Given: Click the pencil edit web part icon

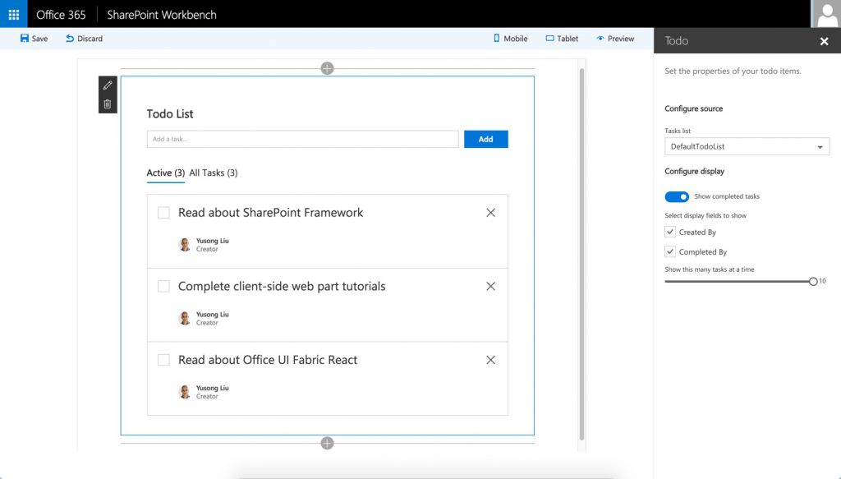Looking at the screenshot, I should (108, 85).
